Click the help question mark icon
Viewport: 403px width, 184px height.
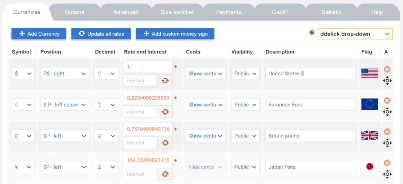click(x=312, y=32)
